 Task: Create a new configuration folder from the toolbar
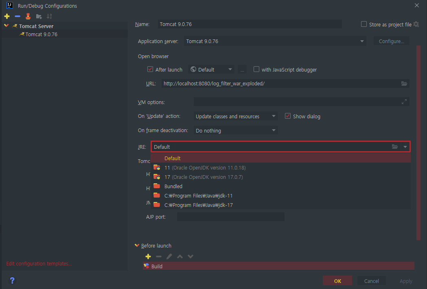pos(39,17)
